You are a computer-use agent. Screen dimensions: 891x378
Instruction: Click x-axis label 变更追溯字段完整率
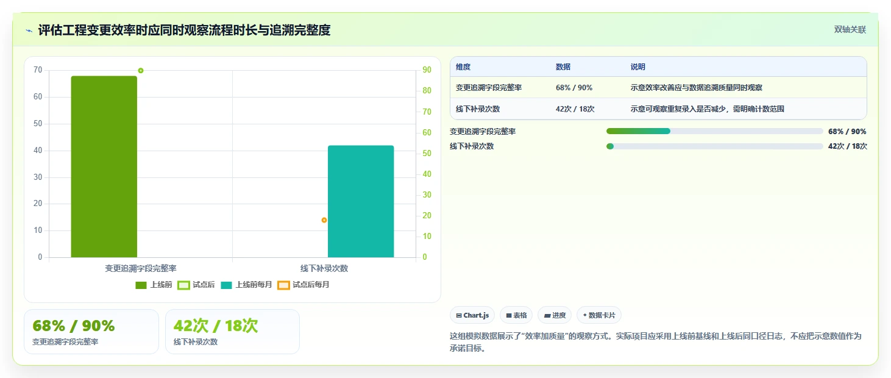pyautogui.click(x=141, y=268)
